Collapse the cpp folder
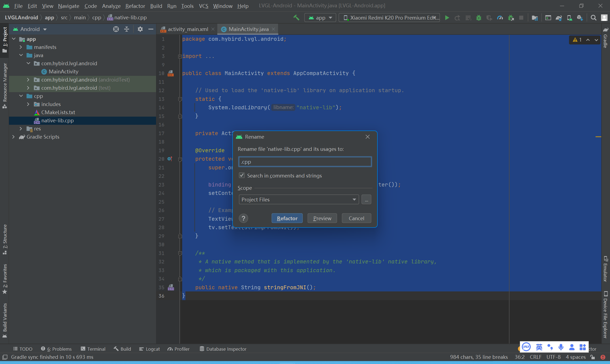610x364 pixels. point(20,96)
